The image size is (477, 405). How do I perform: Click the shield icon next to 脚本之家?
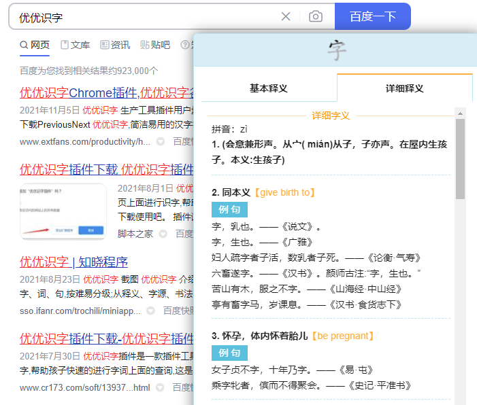coord(163,234)
